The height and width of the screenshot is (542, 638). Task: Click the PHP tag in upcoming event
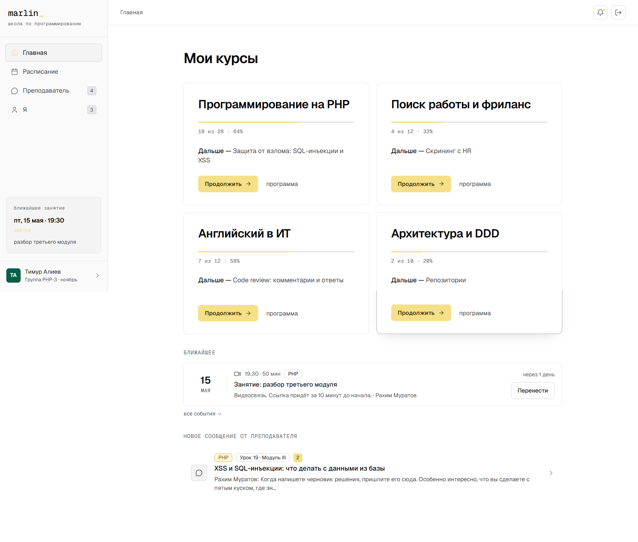click(293, 374)
